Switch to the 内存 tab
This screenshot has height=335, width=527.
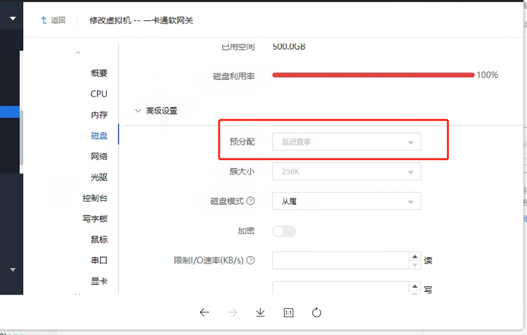99,115
